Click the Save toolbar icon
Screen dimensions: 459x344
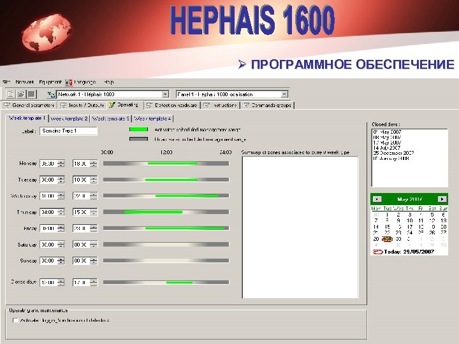point(31,94)
